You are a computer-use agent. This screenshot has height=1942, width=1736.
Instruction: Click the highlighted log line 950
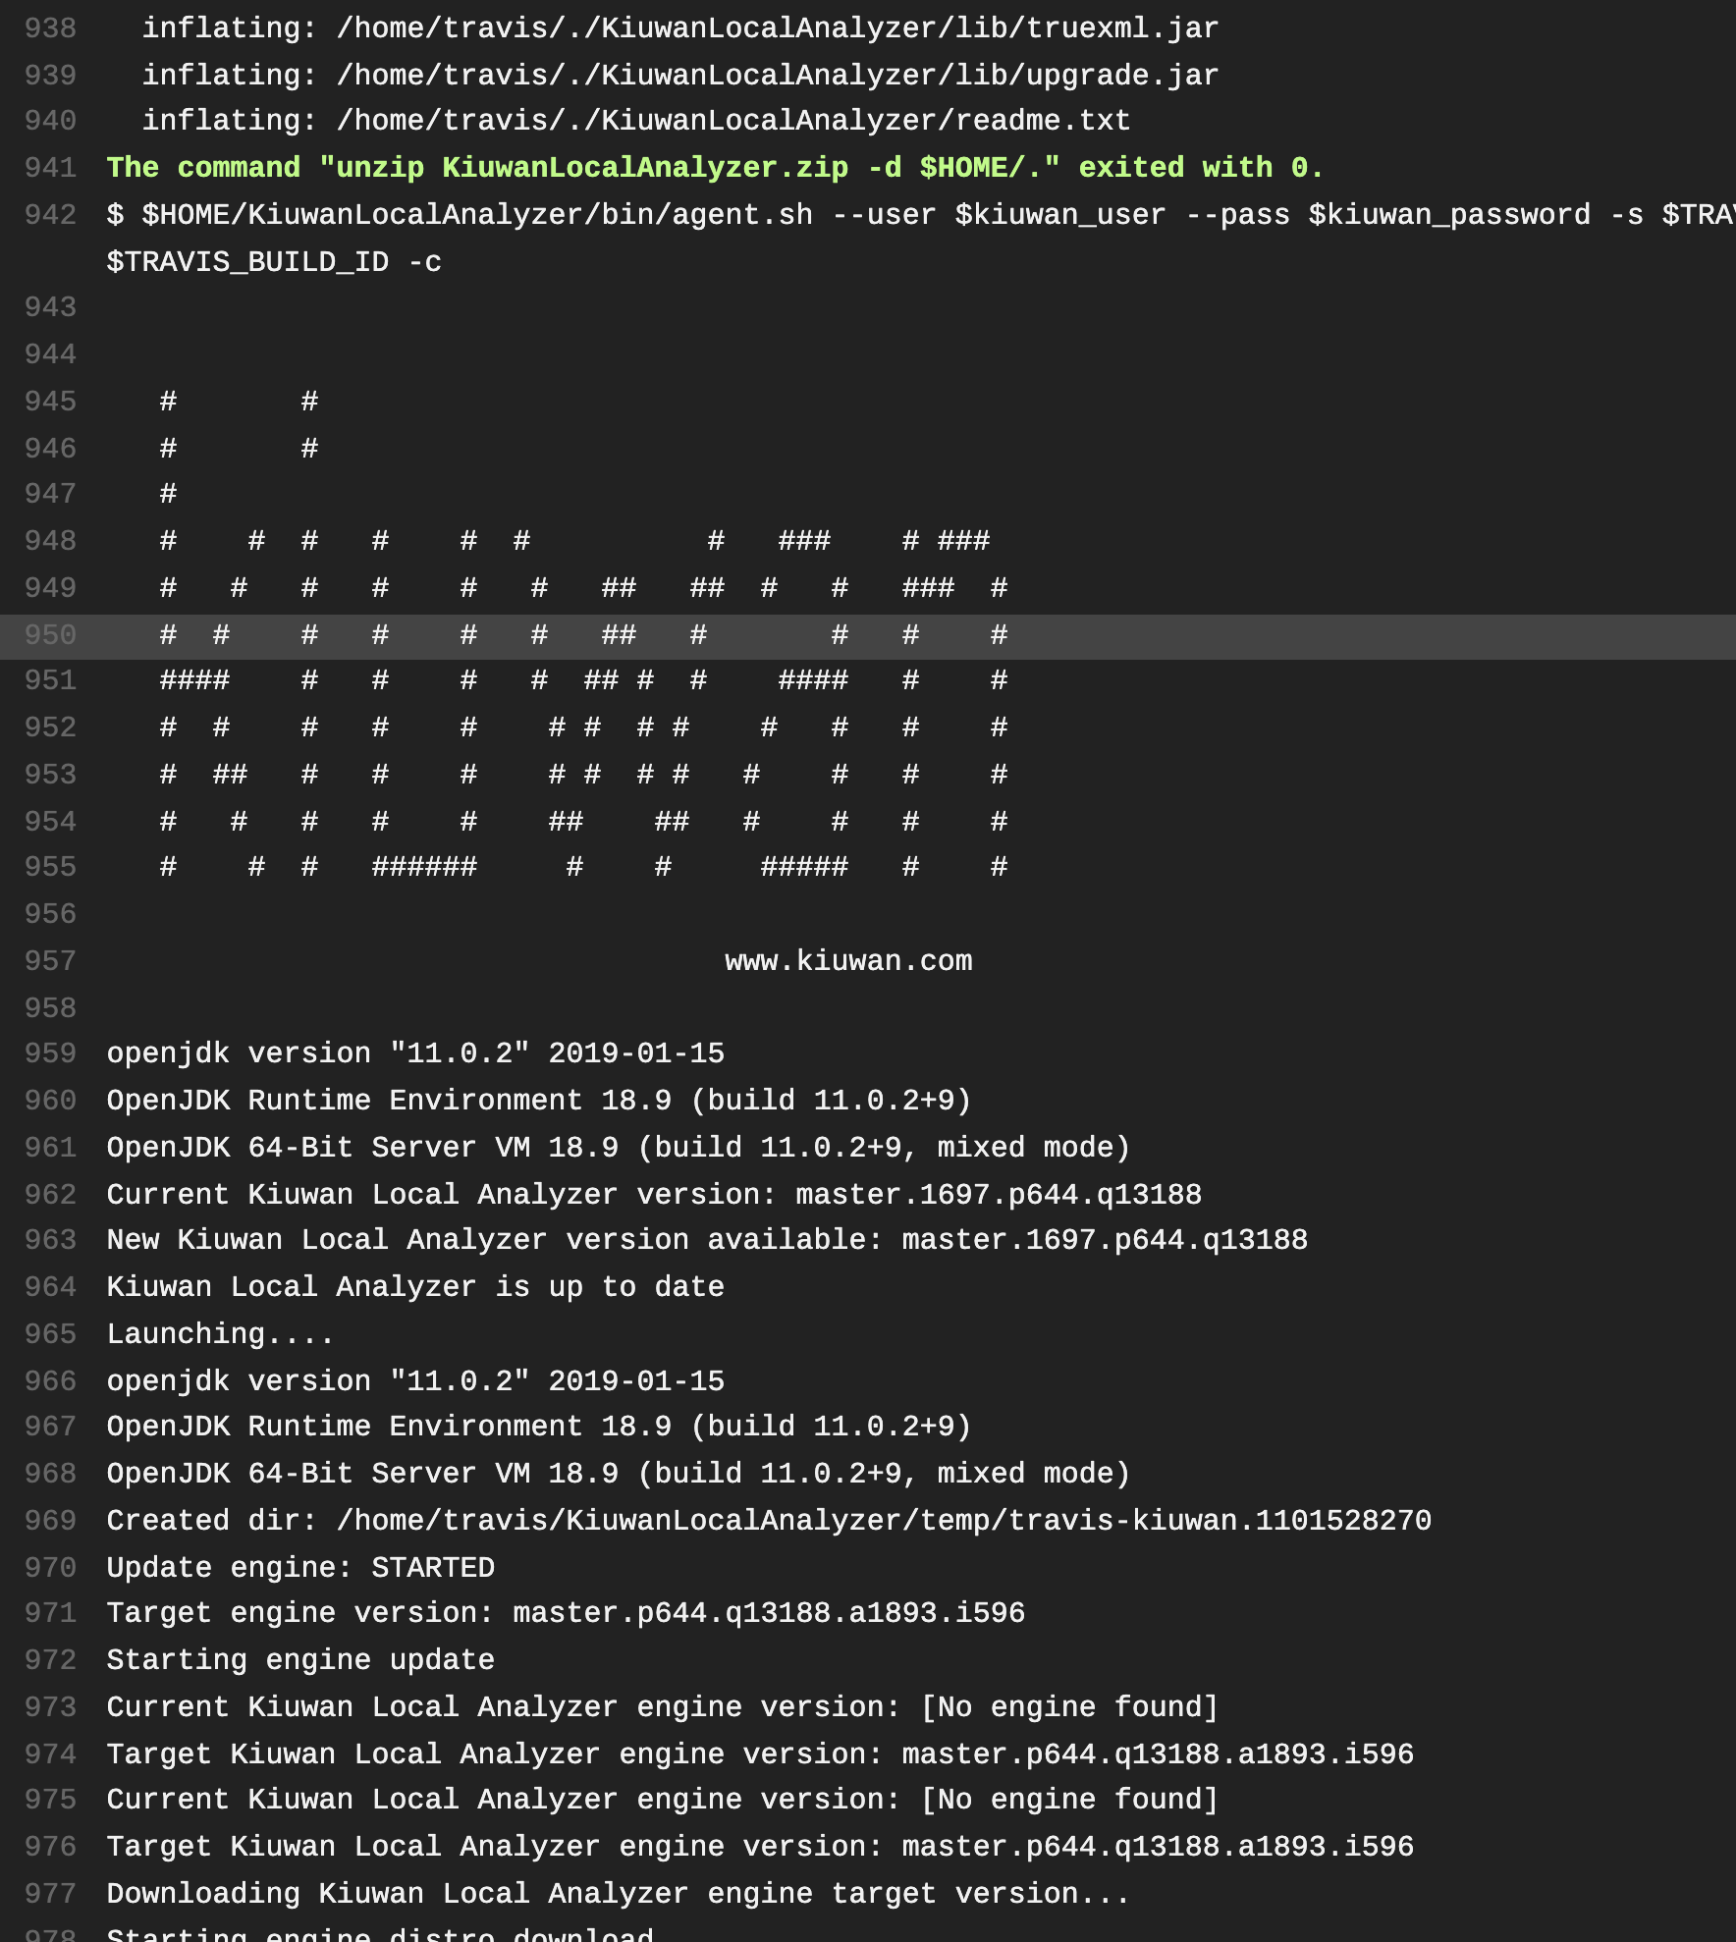pyautogui.click(x=589, y=635)
